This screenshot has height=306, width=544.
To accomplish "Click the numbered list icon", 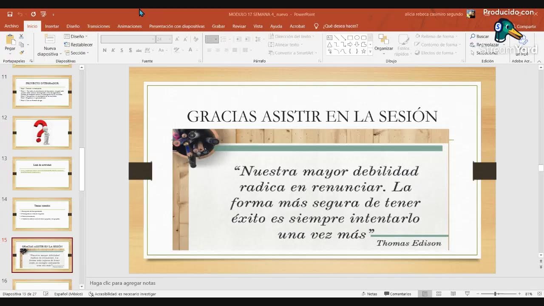I will 224,39.
